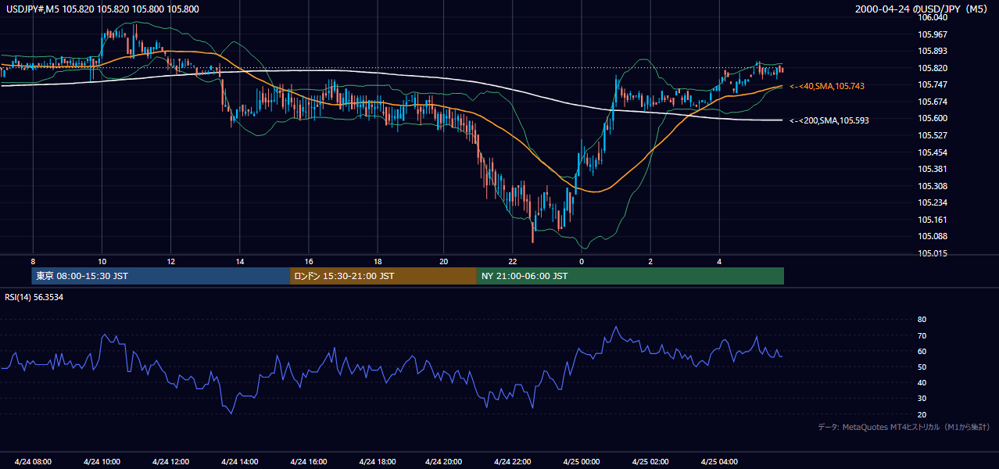999x469 pixels.
Task: Click the RSI axis level 30
Action: [x=922, y=399]
